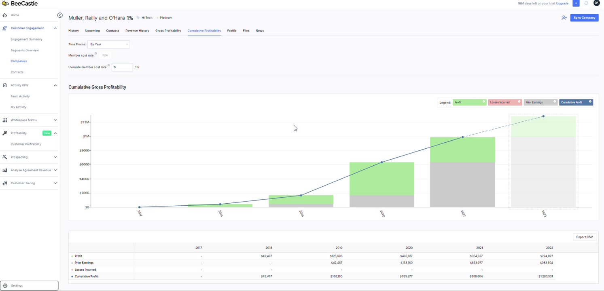Expand the Analyse Agreement Revenue section
Screen dimensions: 604x291
tap(55, 170)
